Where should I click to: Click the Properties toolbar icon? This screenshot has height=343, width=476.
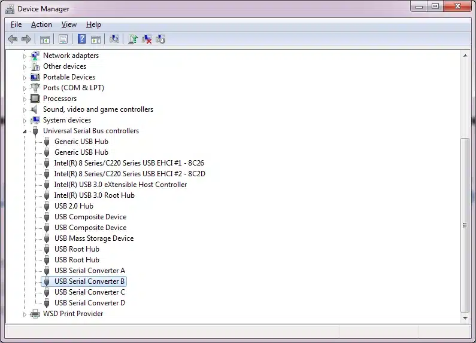click(x=63, y=39)
